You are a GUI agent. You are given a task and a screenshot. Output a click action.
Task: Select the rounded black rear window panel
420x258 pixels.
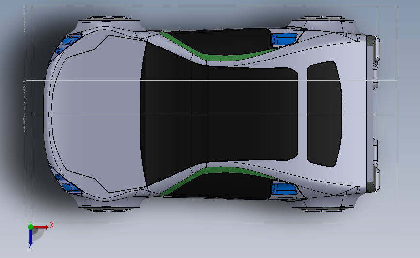[324, 114]
